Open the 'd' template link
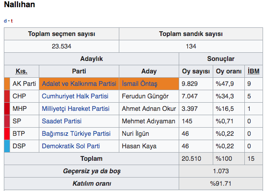 5,21
